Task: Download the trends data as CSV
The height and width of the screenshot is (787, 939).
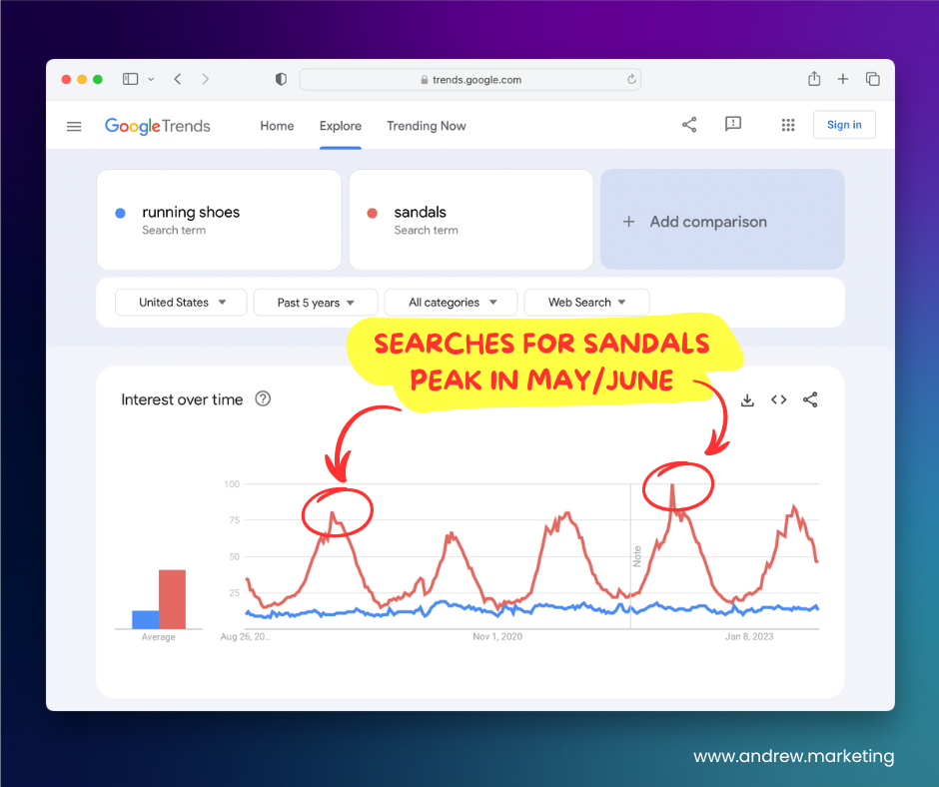Action: point(747,399)
